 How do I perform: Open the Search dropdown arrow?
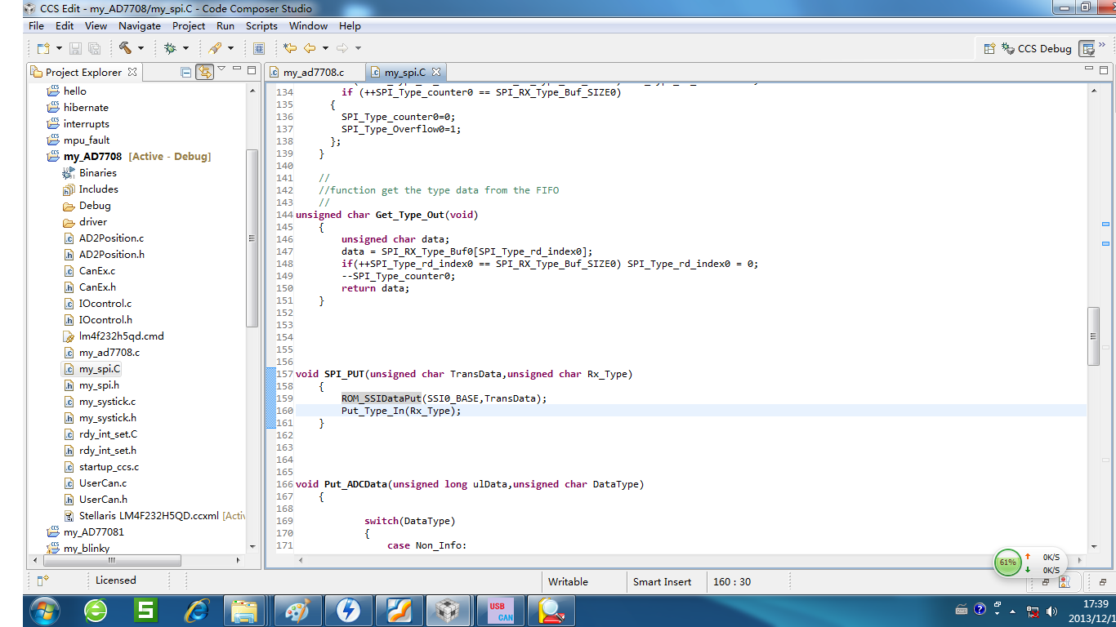coord(230,49)
